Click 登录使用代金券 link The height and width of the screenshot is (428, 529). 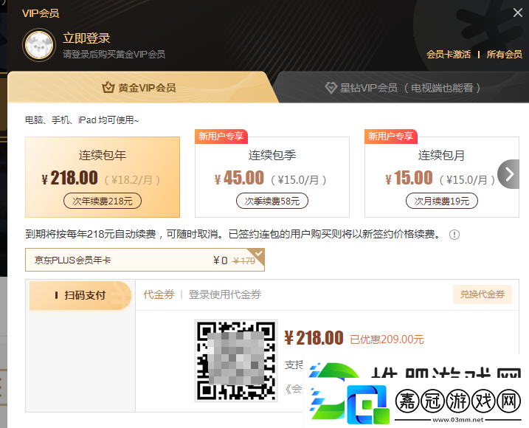click(225, 294)
